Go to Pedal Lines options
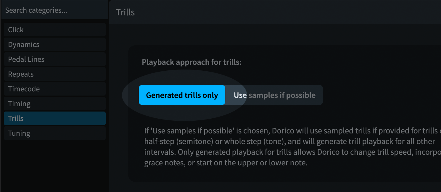Viewport: 441px width, 192px height. 54,59
